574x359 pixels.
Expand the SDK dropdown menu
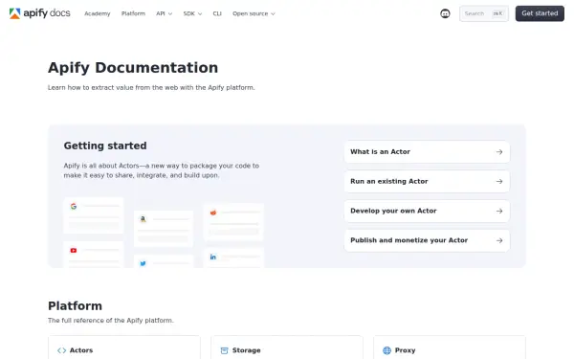[192, 13]
